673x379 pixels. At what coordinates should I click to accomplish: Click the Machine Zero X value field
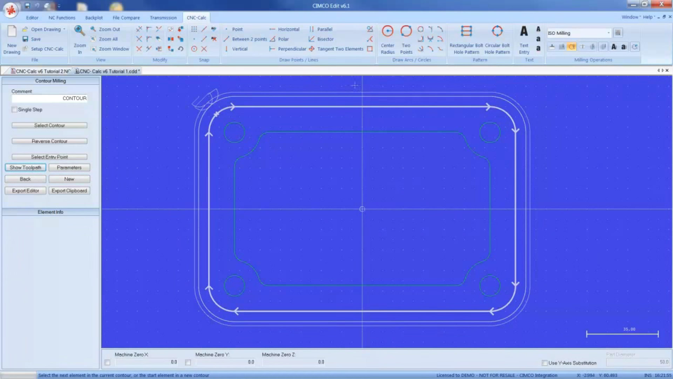[147, 362]
